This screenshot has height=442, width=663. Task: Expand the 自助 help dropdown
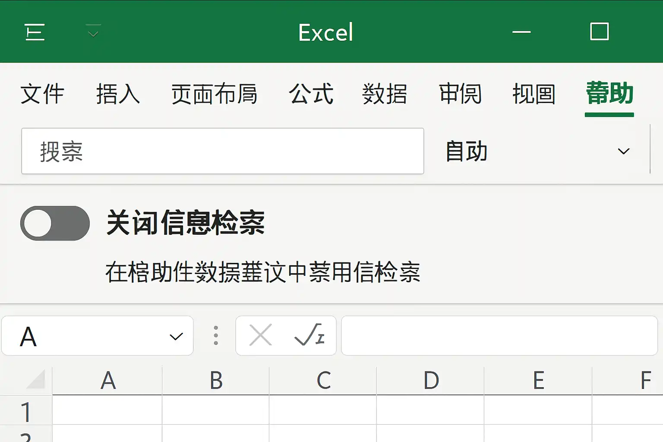click(623, 151)
